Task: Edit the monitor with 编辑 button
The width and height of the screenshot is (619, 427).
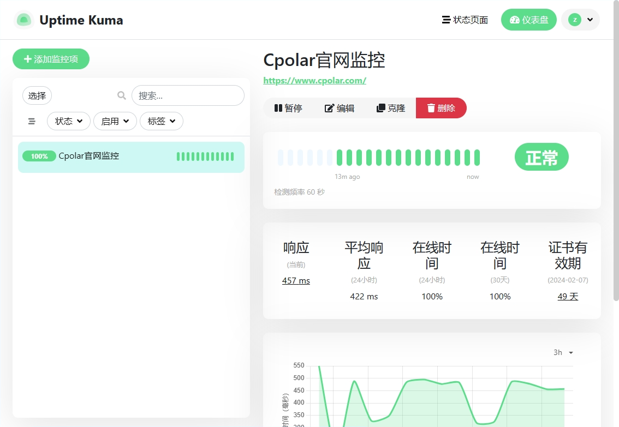Action: pyautogui.click(x=339, y=108)
